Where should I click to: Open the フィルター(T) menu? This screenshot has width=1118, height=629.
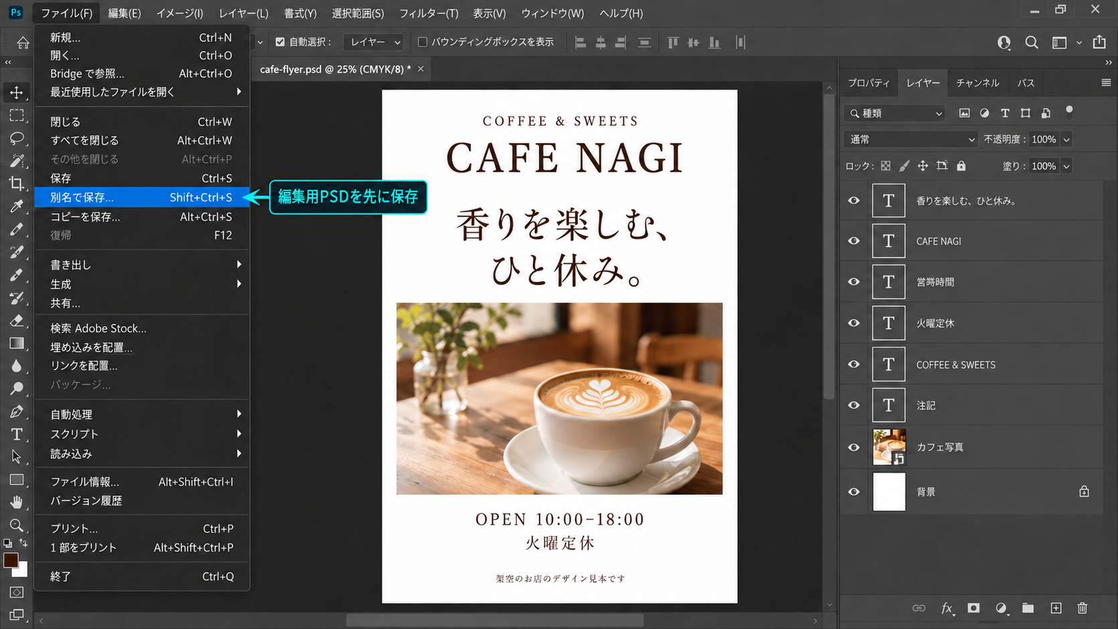pos(429,13)
